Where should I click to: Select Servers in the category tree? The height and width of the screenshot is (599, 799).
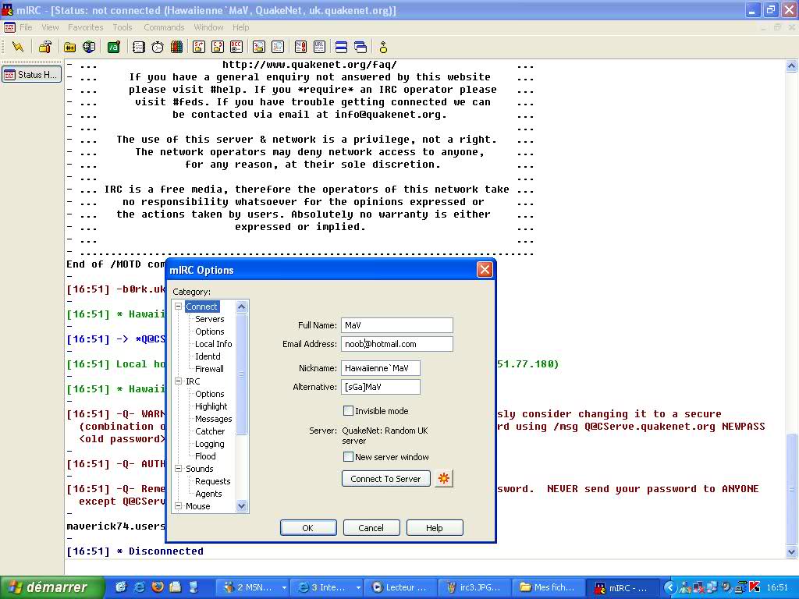[209, 319]
